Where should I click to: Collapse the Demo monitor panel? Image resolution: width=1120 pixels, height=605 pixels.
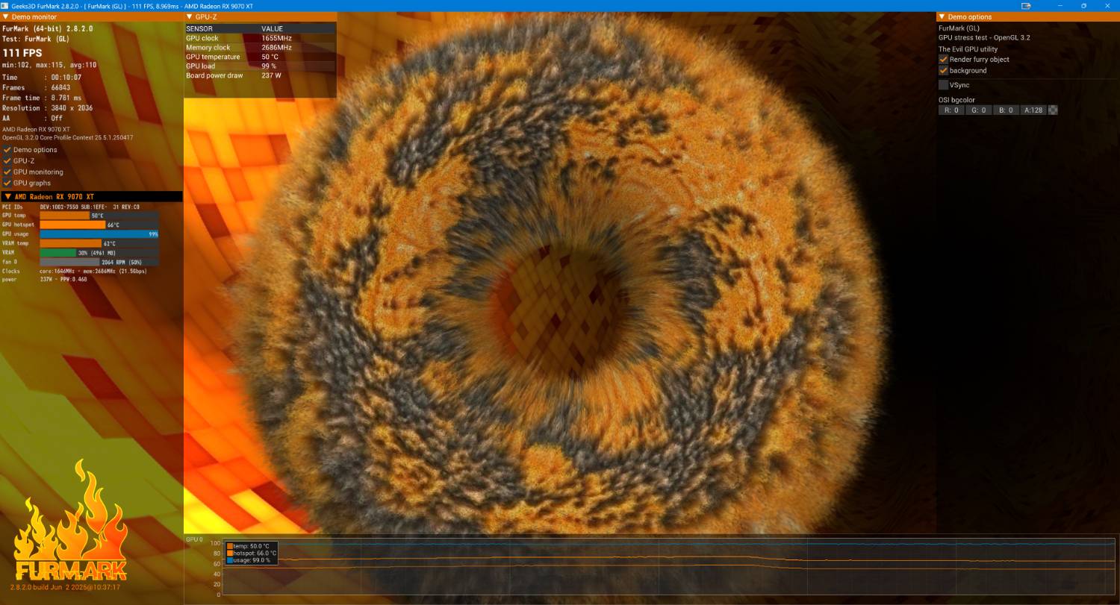pos(6,16)
